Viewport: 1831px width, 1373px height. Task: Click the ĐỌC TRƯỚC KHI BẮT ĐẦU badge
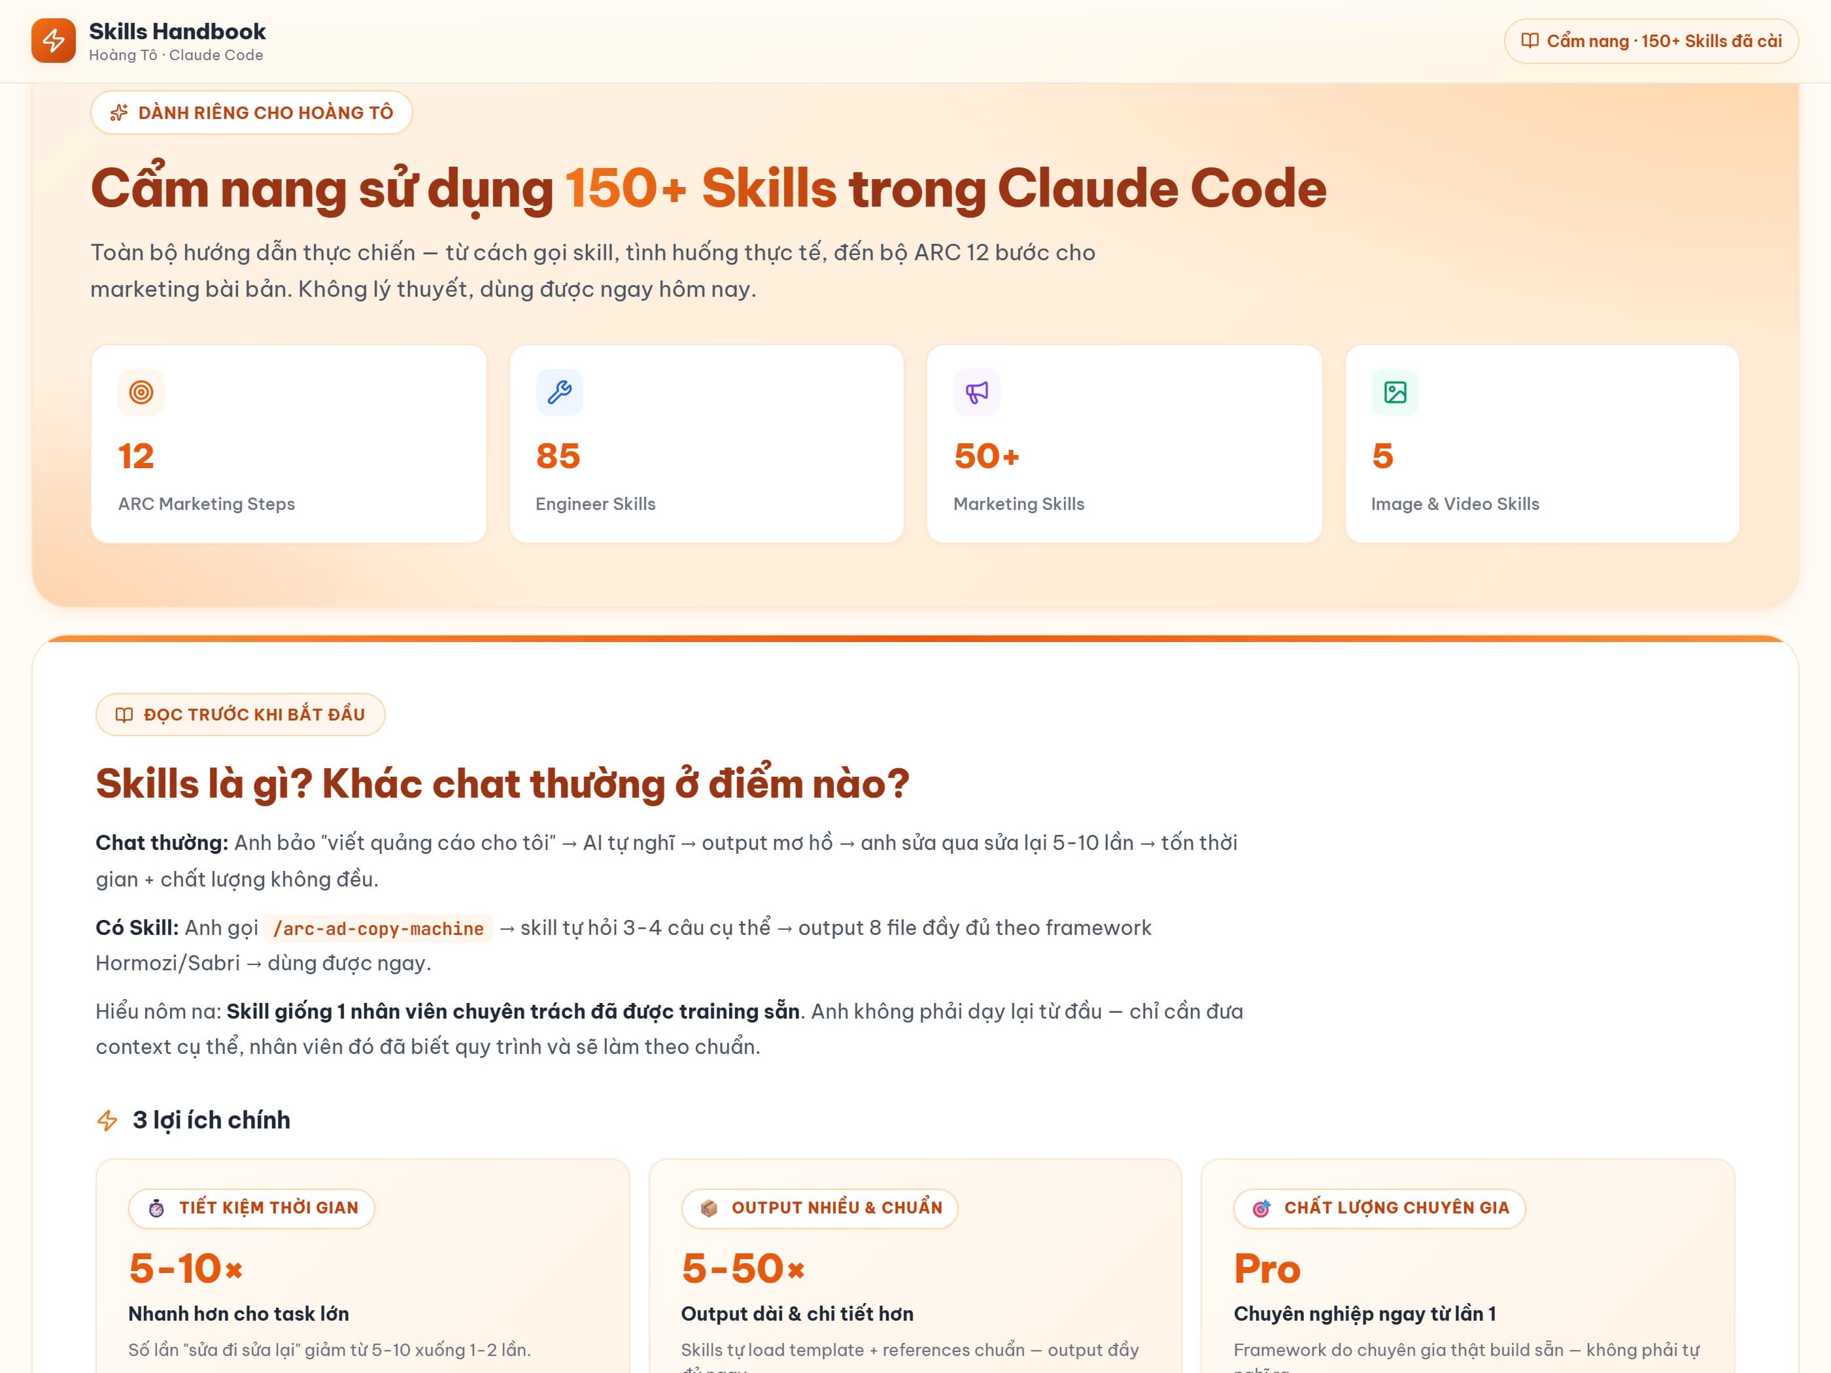tap(241, 714)
